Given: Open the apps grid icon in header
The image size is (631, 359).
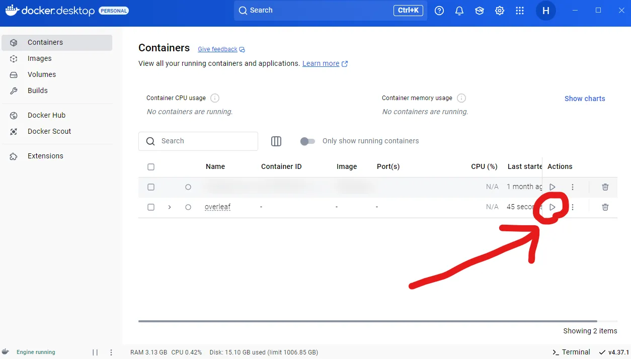Looking at the screenshot, I should pos(520,11).
